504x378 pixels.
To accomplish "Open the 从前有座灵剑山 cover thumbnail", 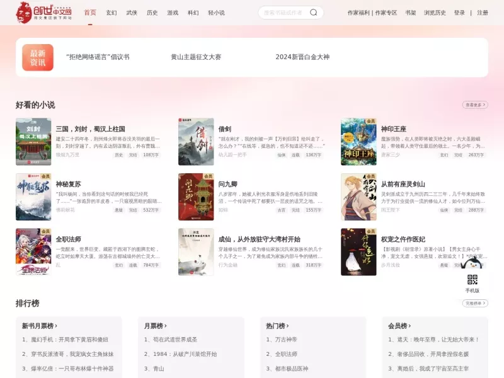I will click(358, 197).
